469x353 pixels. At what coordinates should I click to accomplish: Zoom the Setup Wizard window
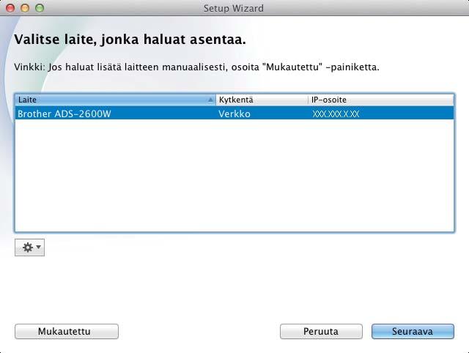point(40,8)
